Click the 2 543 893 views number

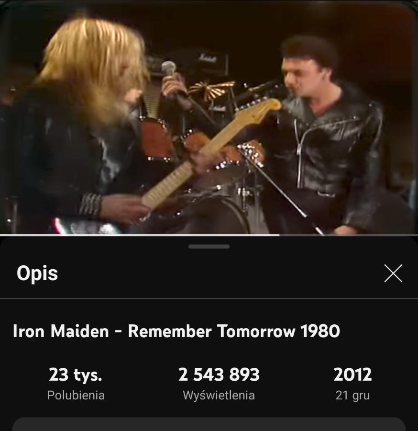[219, 374]
